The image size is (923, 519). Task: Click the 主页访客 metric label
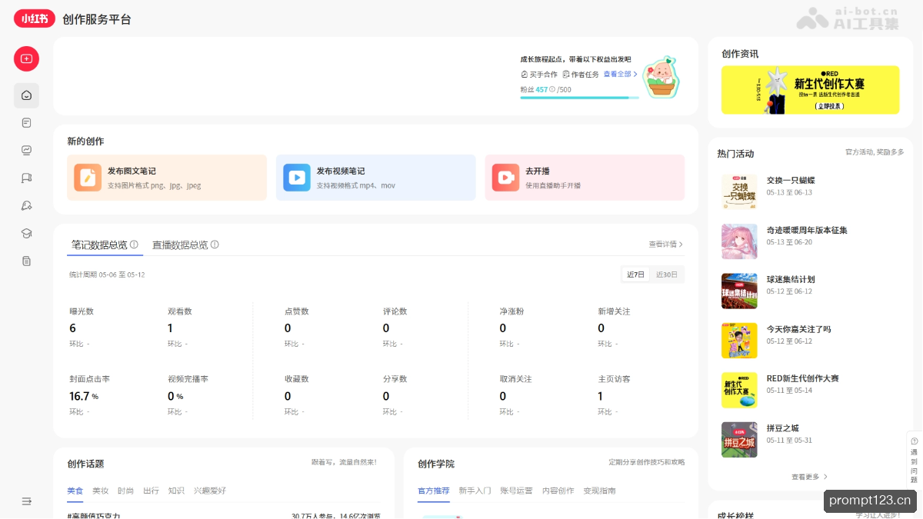[x=614, y=379]
